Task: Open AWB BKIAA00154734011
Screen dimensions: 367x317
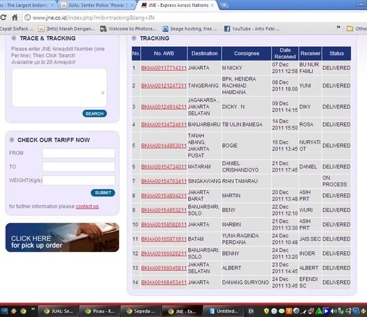Action: pyautogui.click(x=164, y=167)
